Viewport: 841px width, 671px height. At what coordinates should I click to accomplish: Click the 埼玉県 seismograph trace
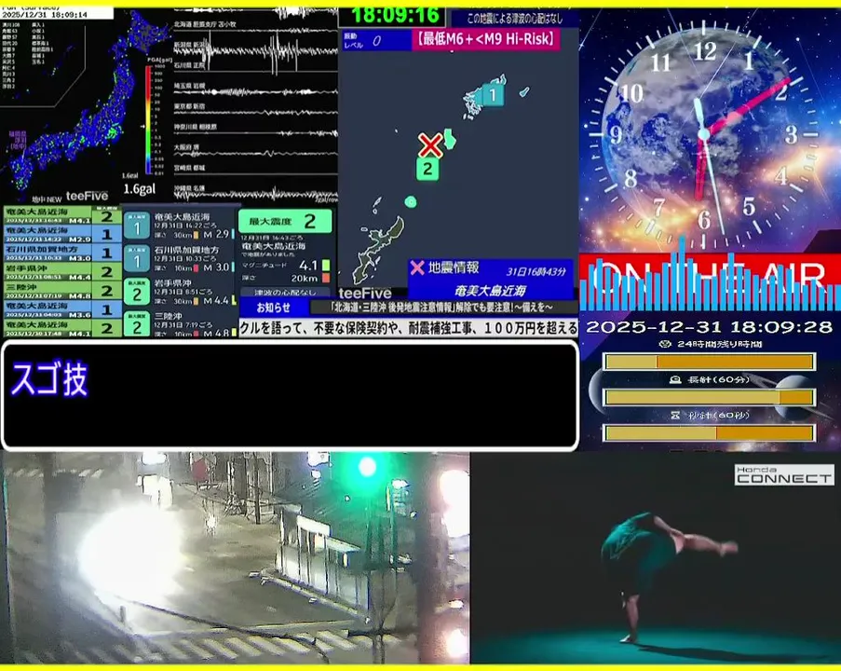255,91
